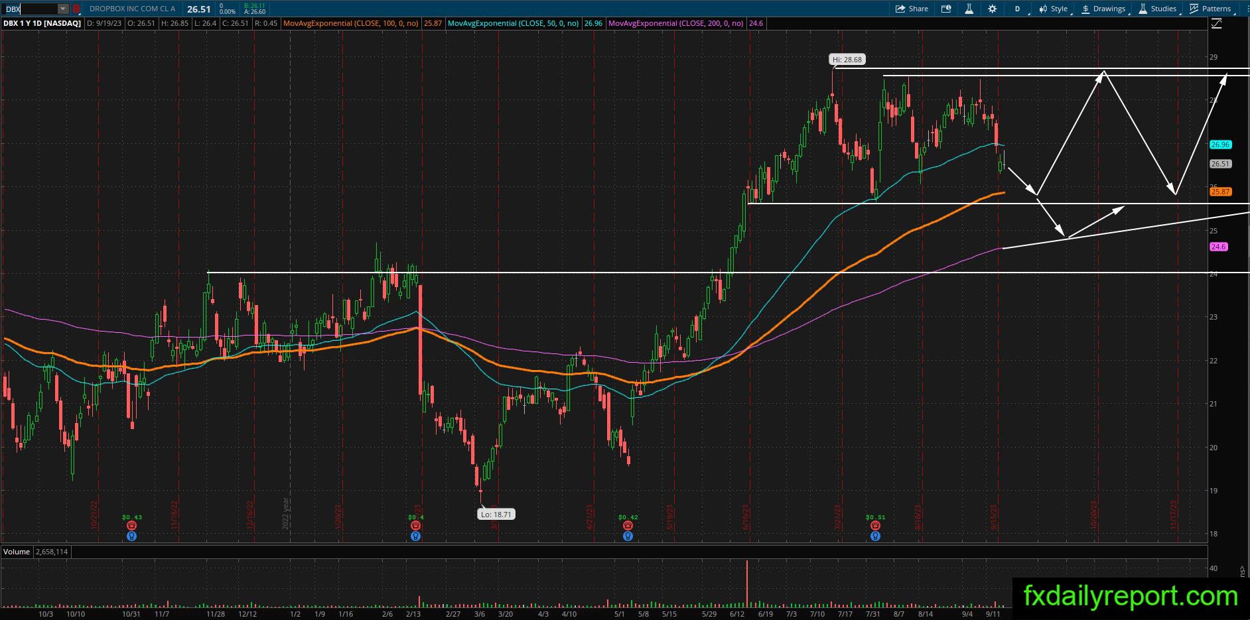Open the alerts calendar icon next to Share
This screenshot has width=1250, height=620.
tap(946, 9)
